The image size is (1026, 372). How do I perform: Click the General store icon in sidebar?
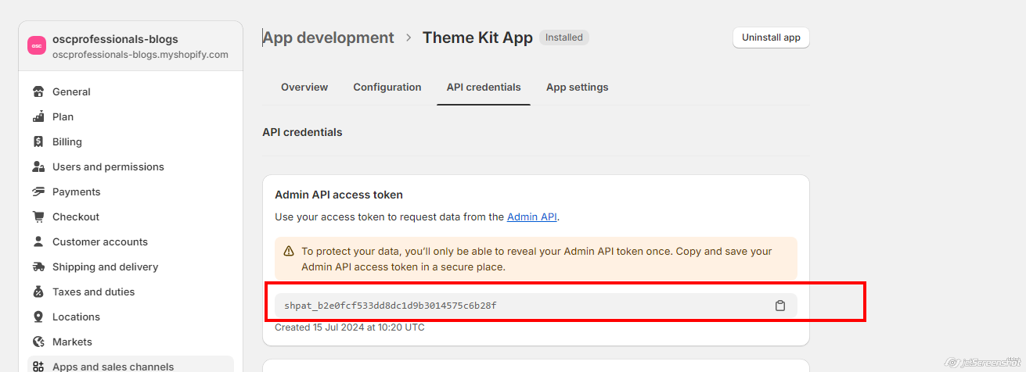pos(38,92)
